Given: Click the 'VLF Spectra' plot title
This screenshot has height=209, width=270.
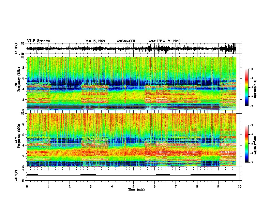Looking at the screenshot, I should pyautogui.click(x=39, y=41).
